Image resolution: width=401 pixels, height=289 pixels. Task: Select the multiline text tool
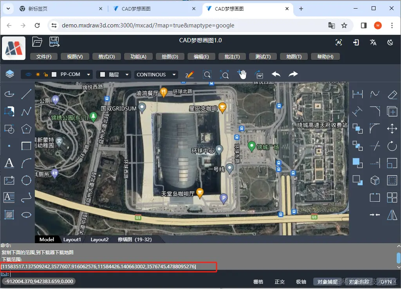(9, 197)
